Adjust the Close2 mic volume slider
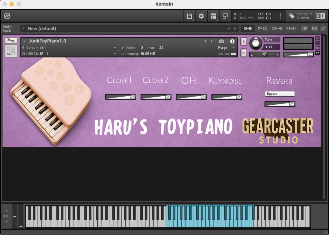The width and height of the screenshot is (329, 235). (156, 97)
